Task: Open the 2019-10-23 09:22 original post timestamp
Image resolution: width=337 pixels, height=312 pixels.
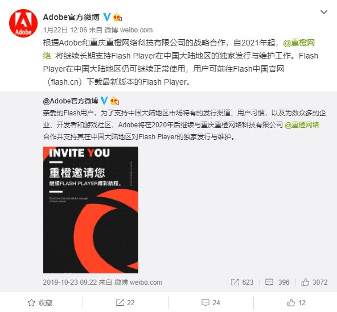Action: click(70, 282)
